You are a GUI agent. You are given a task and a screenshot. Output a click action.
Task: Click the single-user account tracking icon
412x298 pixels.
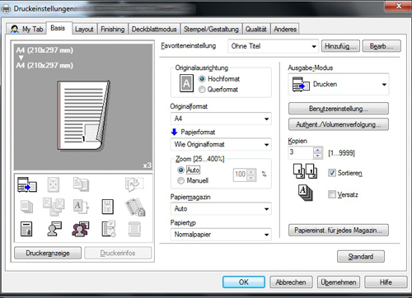pyautogui.click(x=54, y=229)
